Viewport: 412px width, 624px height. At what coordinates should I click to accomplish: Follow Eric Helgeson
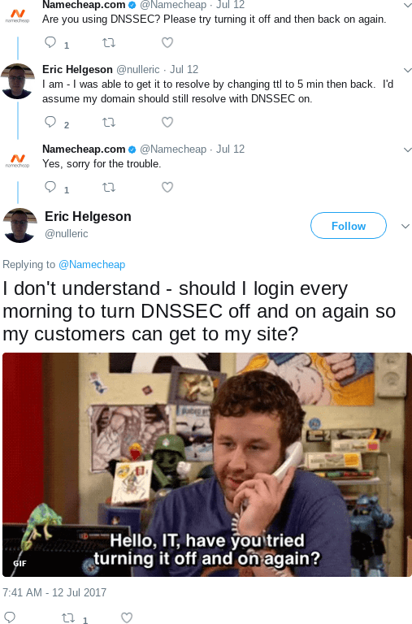coord(349,226)
